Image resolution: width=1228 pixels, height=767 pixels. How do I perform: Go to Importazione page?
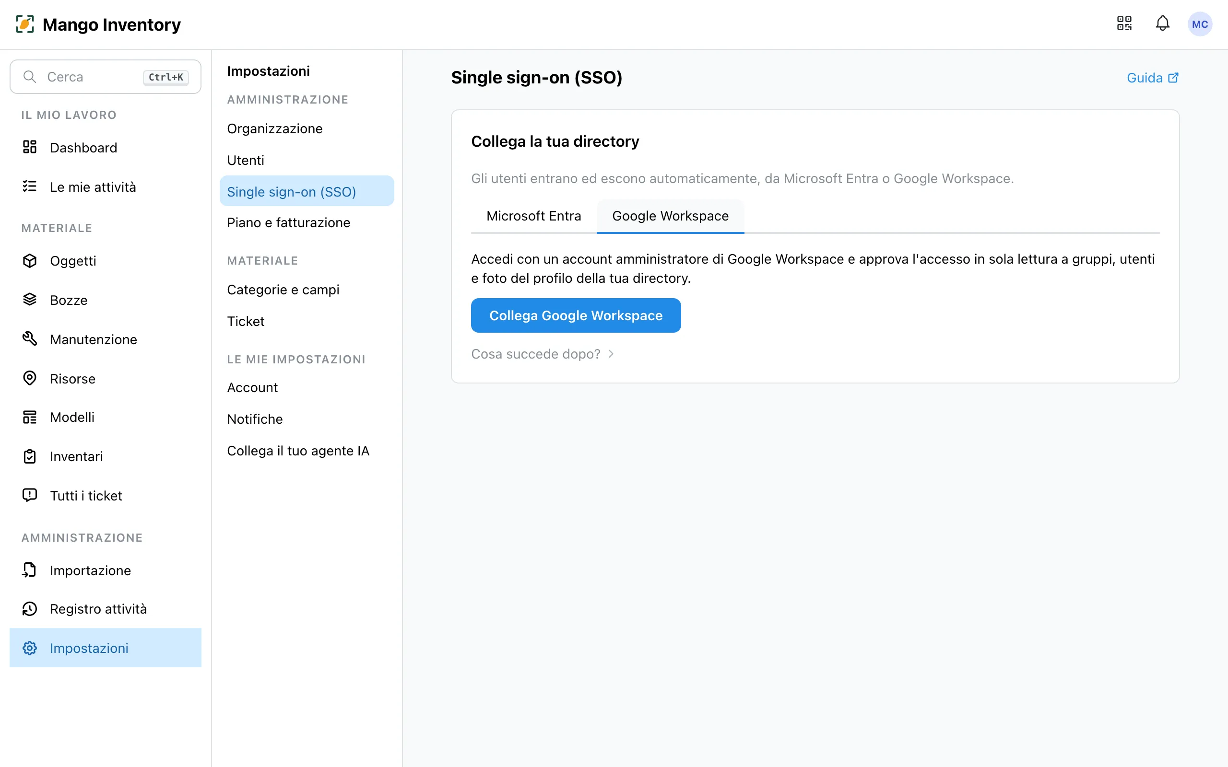(x=106, y=570)
